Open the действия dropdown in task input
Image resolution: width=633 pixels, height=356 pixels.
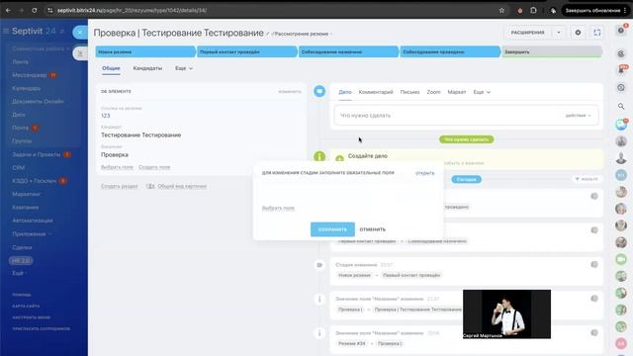click(578, 116)
